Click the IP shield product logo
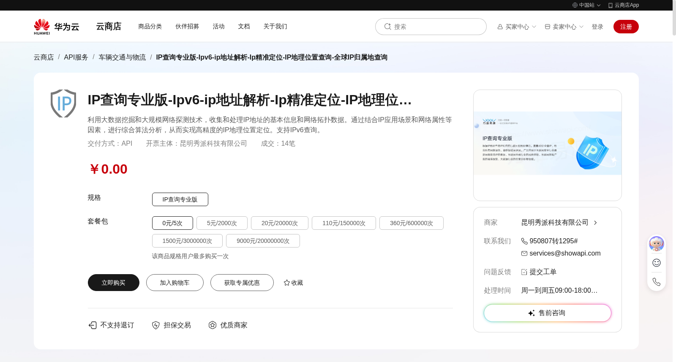Image resolution: width=676 pixels, height=362 pixels. (x=63, y=103)
